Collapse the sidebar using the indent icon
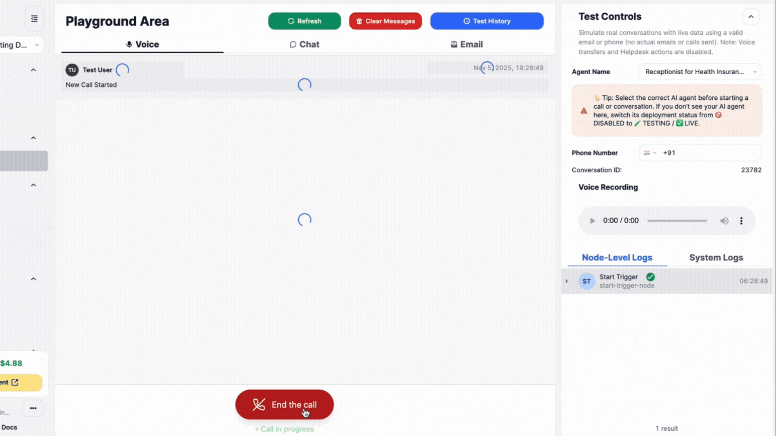The image size is (776, 436). [34, 18]
